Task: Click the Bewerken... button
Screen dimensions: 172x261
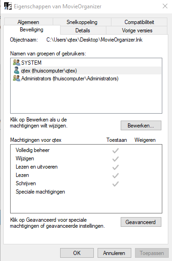Action: point(141,125)
